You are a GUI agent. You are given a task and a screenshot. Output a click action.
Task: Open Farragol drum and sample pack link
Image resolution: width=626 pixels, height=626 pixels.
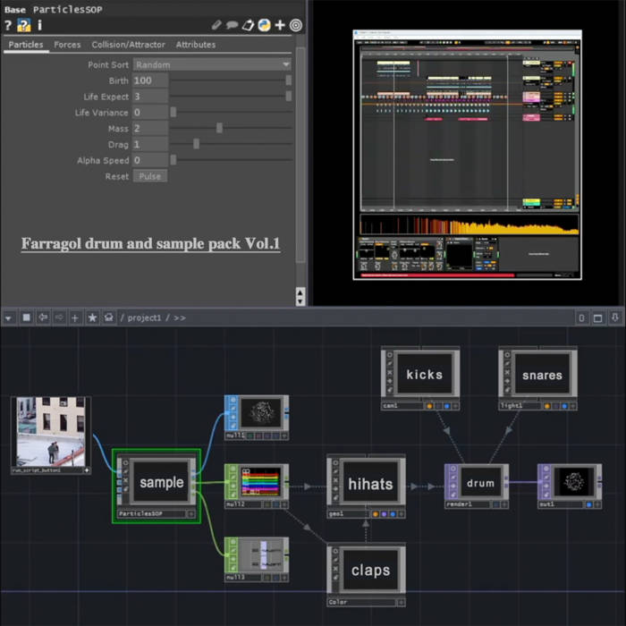[150, 243]
